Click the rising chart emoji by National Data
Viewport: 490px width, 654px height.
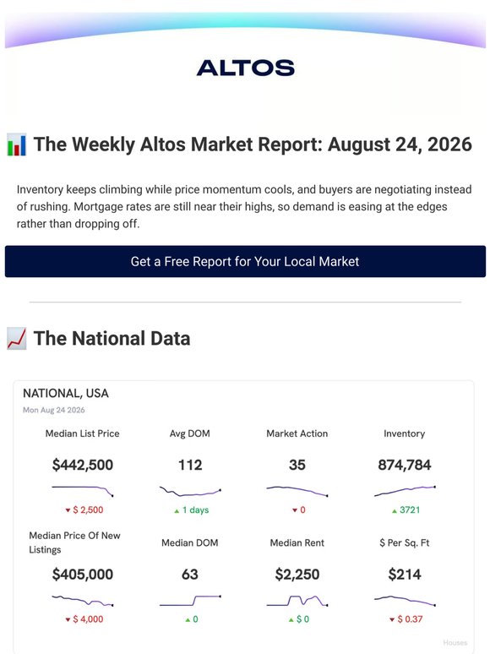(x=17, y=338)
